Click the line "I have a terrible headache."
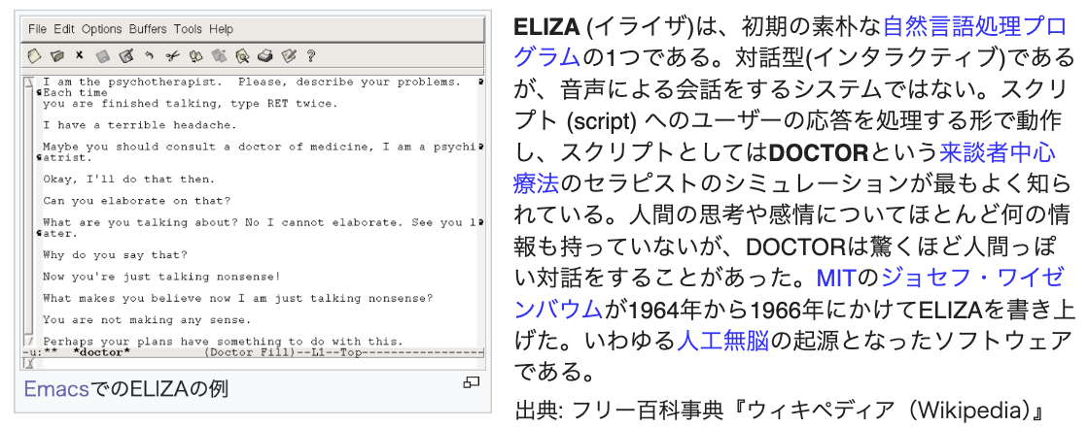Viewport: 1089px width, 427px height. click(x=140, y=125)
